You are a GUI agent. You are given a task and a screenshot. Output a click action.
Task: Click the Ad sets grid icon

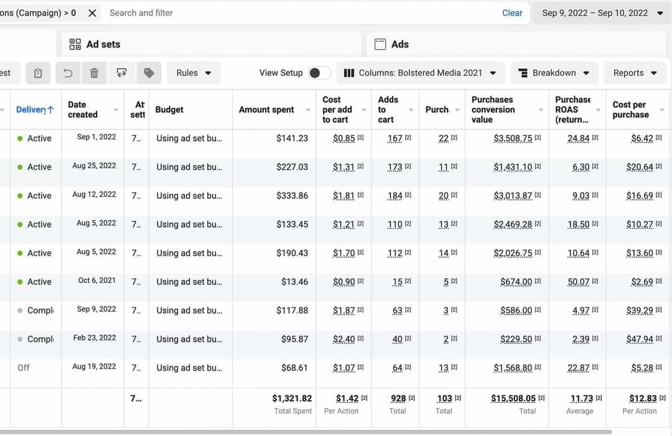(x=75, y=44)
